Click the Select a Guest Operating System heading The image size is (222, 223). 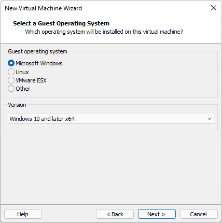(x=61, y=23)
